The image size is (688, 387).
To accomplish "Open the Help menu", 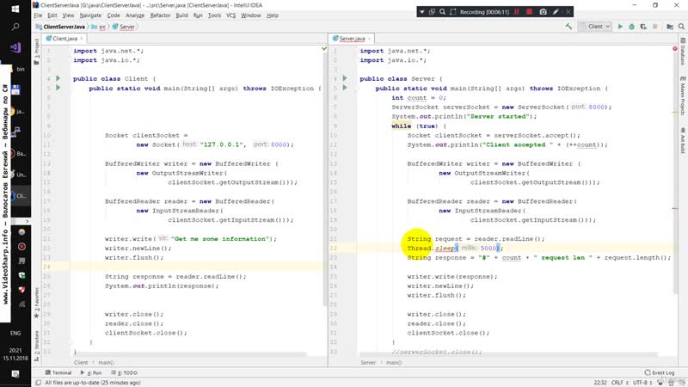I will (x=273, y=15).
